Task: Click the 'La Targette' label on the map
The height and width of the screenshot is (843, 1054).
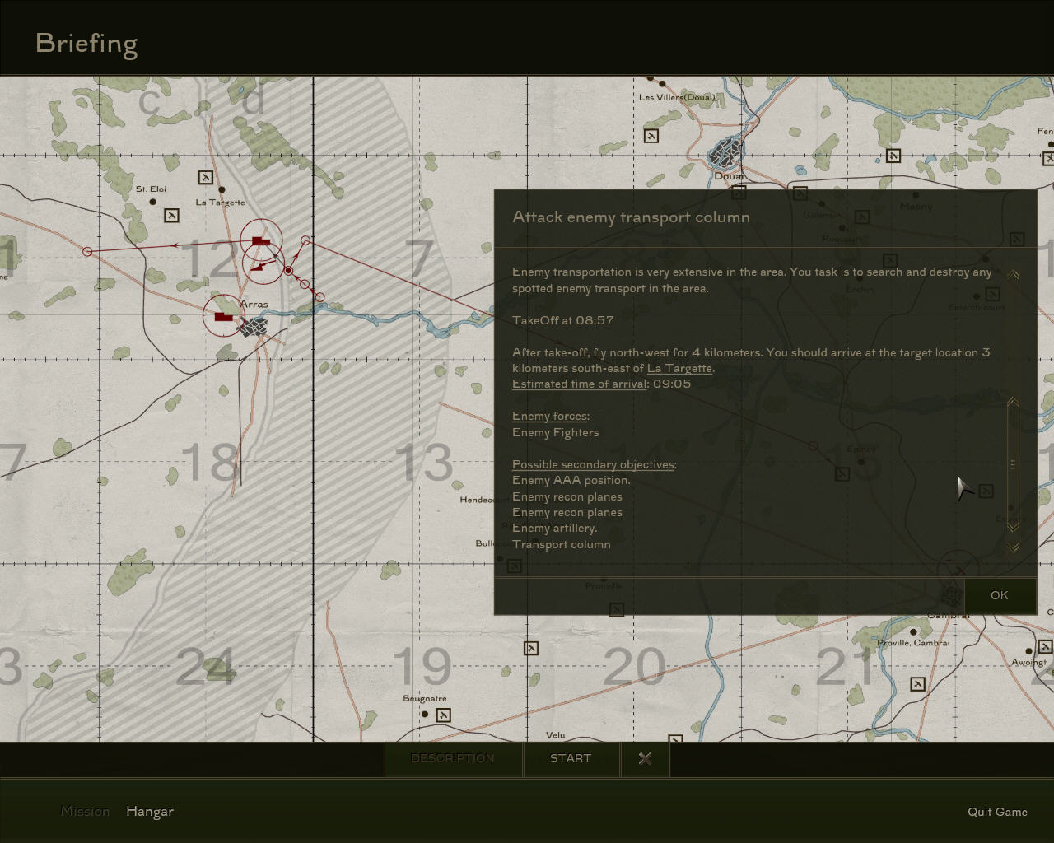Action: point(220,203)
